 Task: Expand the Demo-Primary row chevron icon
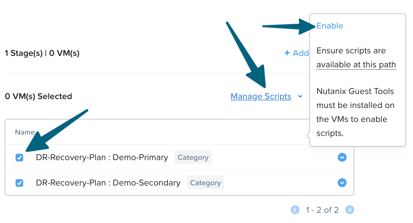(342, 158)
